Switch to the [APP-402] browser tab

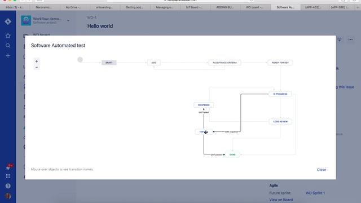coord(313,7)
